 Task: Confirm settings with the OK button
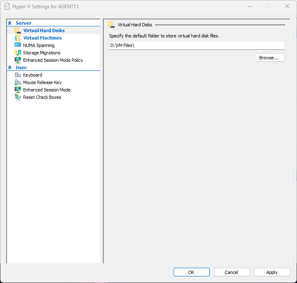coord(191,272)
